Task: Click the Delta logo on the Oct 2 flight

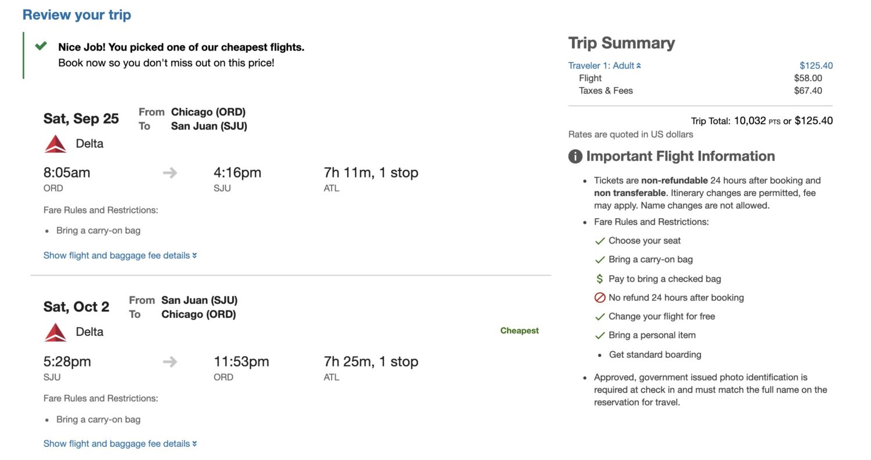Action: tap(56, 332)
